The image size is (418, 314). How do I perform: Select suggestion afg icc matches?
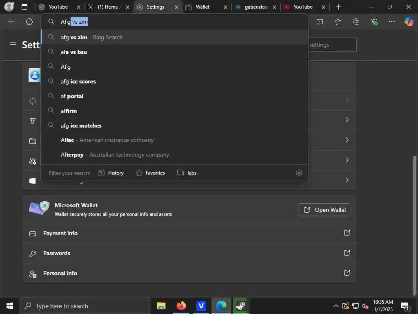pos(175,125)
